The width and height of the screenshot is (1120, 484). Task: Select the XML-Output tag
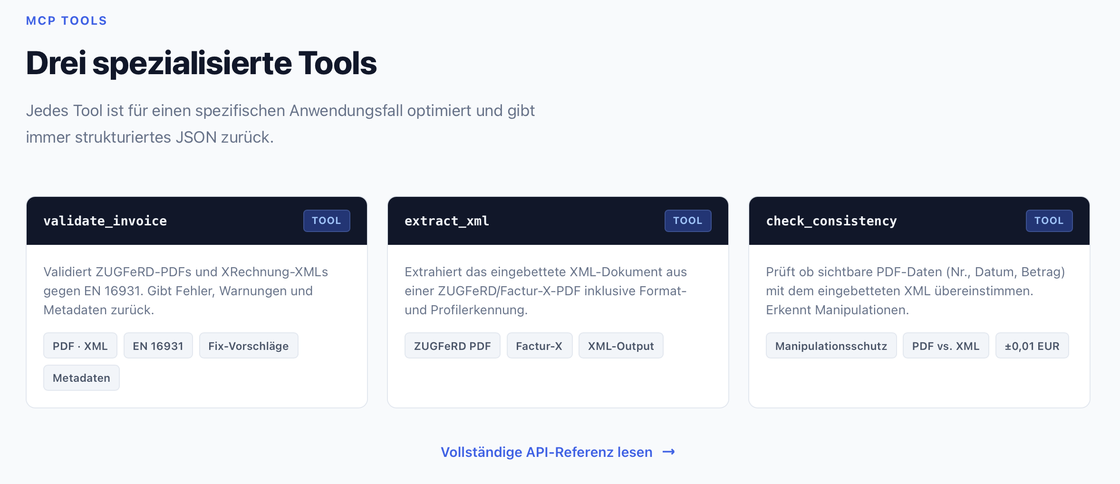621,346
